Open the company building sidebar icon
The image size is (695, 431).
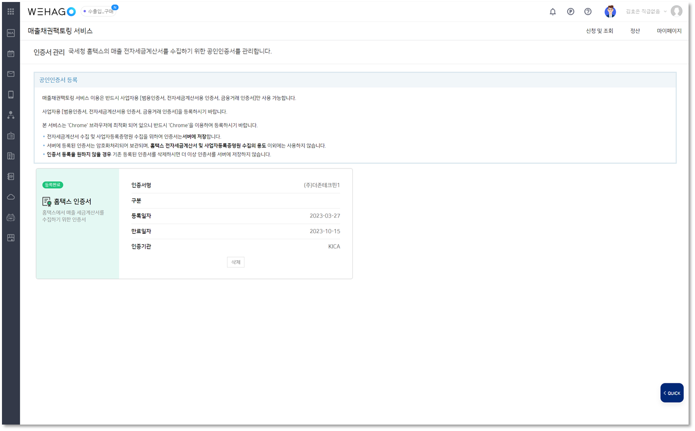tap(10, 156)
